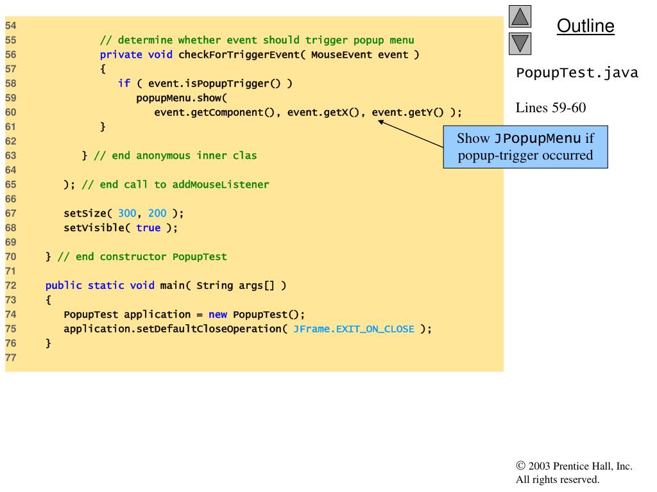This screenshot has height=492, width=657.
Task: Click the down arrow navigation button
Action: 520,44
